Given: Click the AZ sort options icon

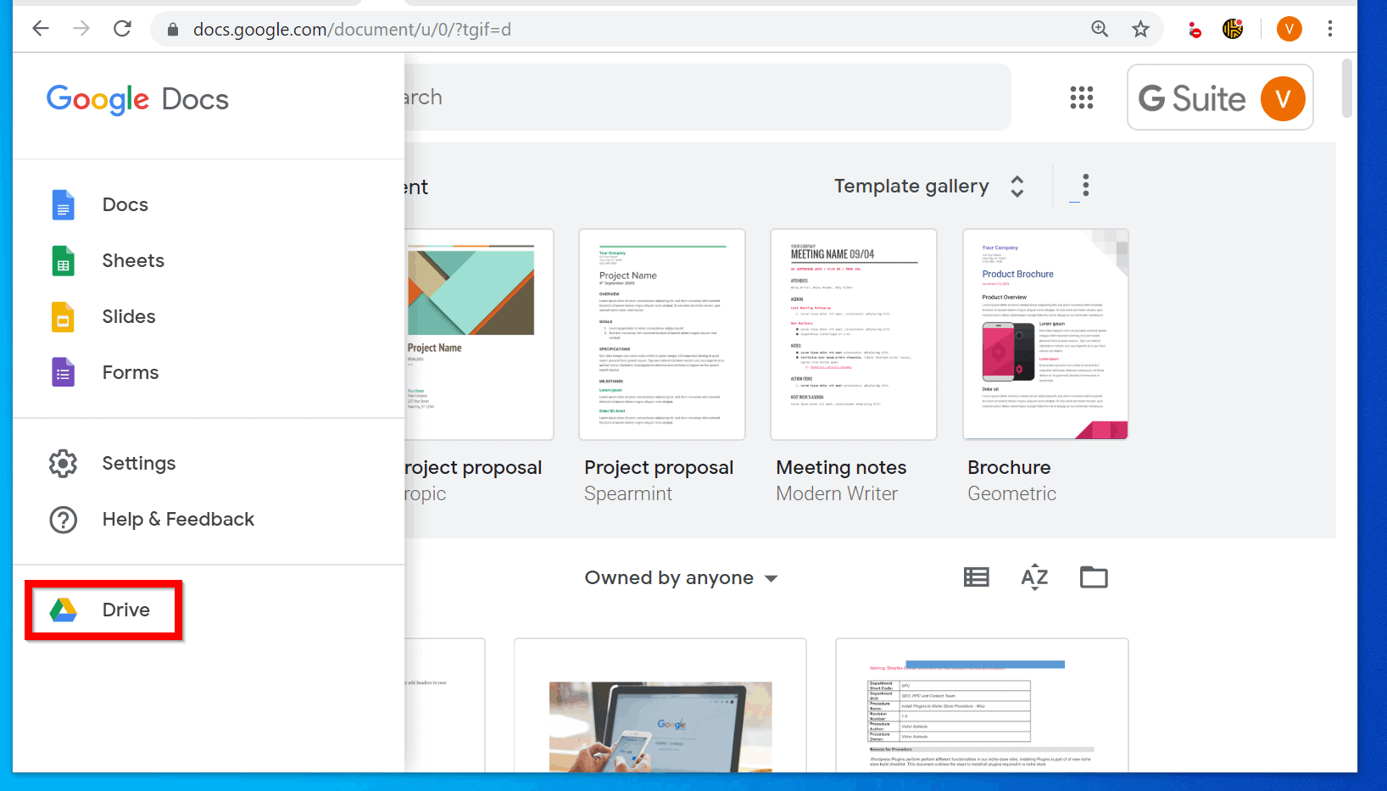Looking at the screenshot, I should [1034, 577].
